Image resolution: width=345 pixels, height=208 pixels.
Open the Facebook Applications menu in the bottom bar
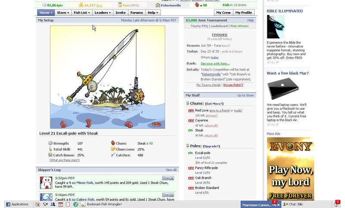(x=17, y=204)
